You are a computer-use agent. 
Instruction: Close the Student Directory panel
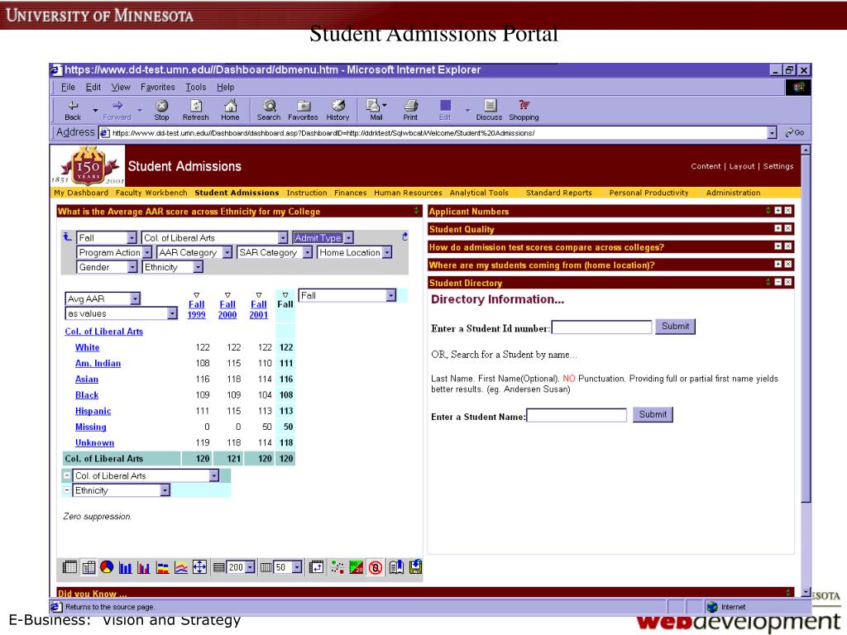(788, 282)
